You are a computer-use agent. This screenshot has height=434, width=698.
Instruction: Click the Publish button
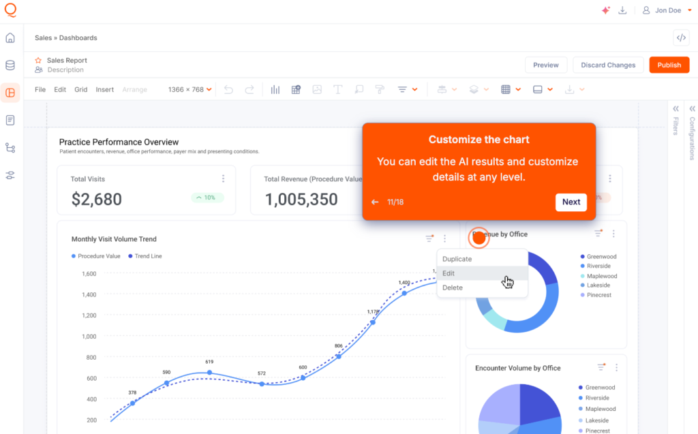click(x=669, y=65)
